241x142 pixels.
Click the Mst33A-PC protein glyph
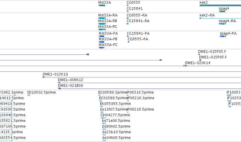coord(101,48)
